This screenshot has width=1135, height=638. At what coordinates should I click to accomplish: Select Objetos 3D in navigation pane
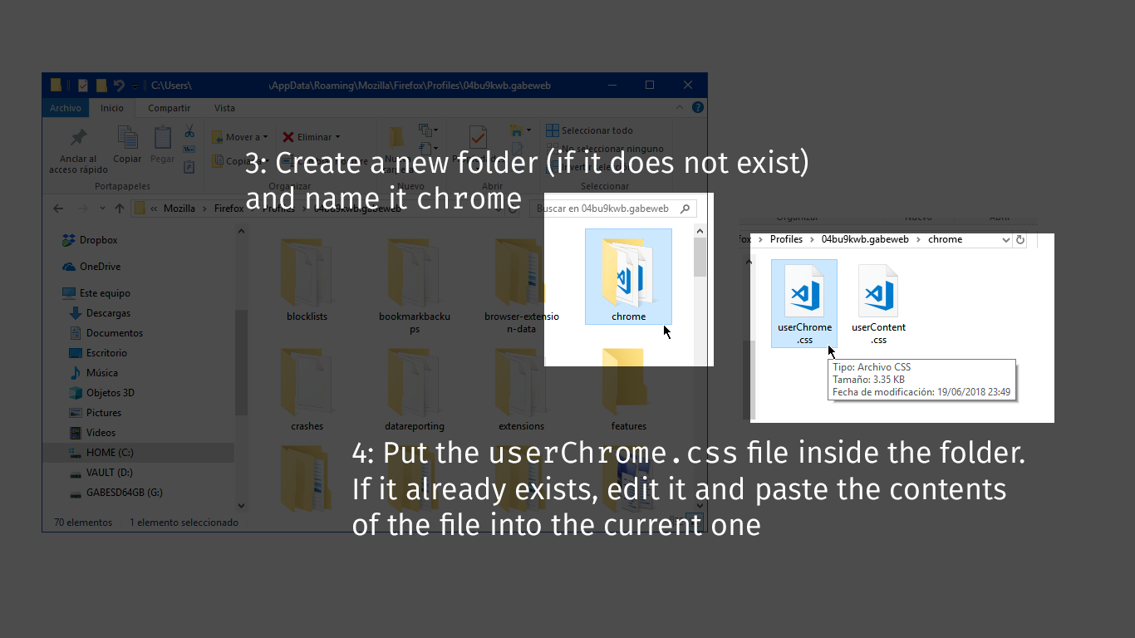point(111,393)
